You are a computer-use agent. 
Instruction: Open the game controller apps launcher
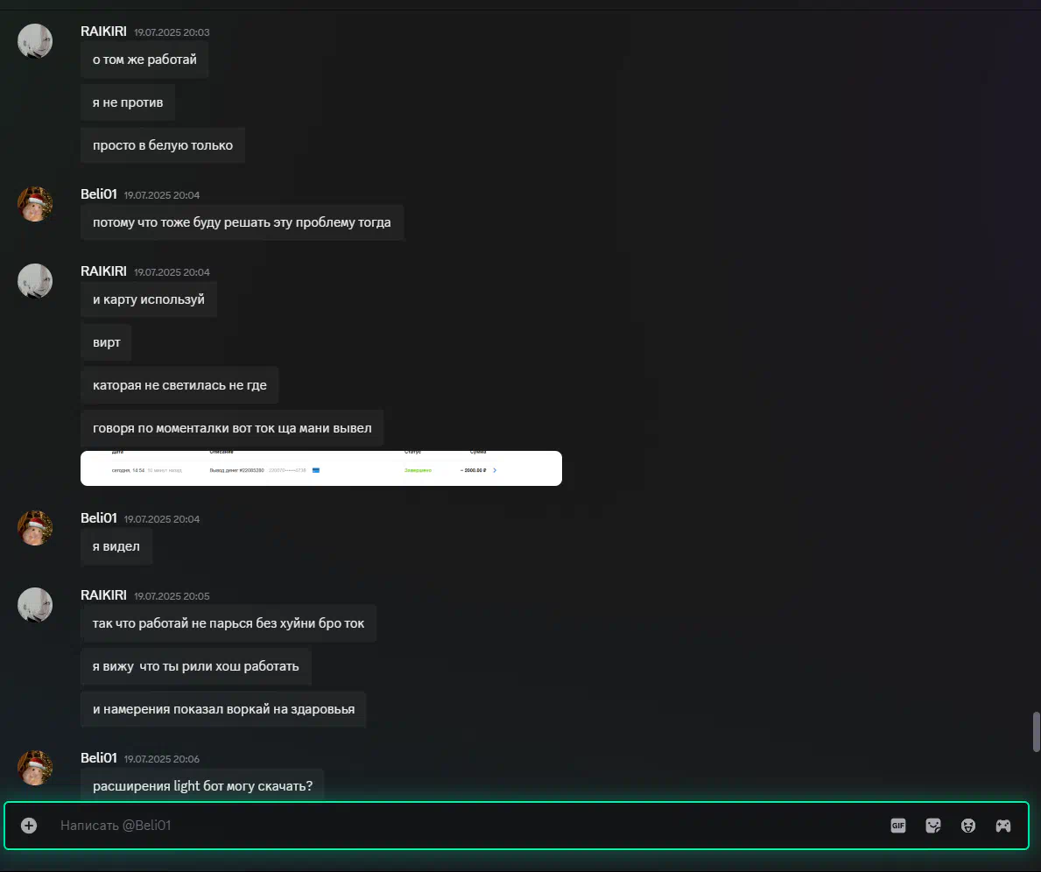[x=1003, y=826]
